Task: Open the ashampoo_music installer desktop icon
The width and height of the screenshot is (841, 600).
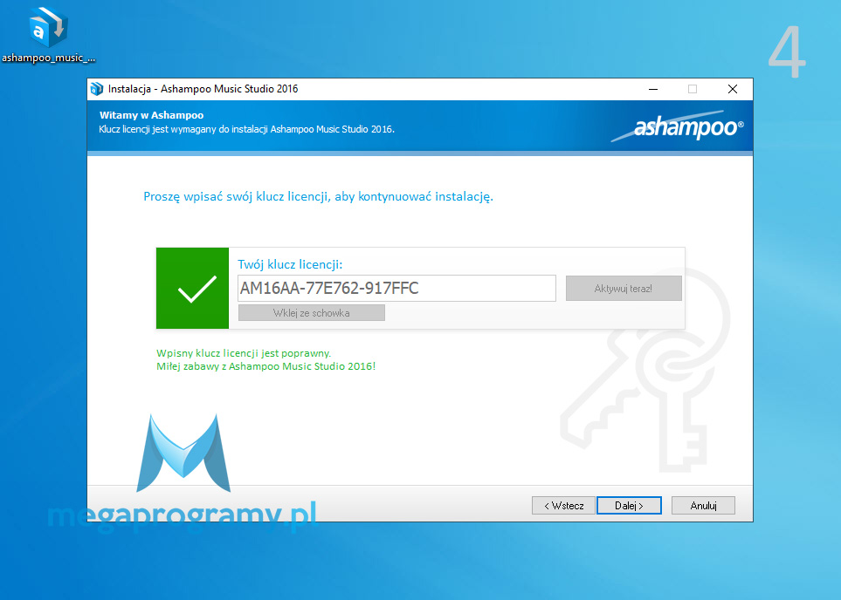Action: pyautogui.click(x=48, y=35)
